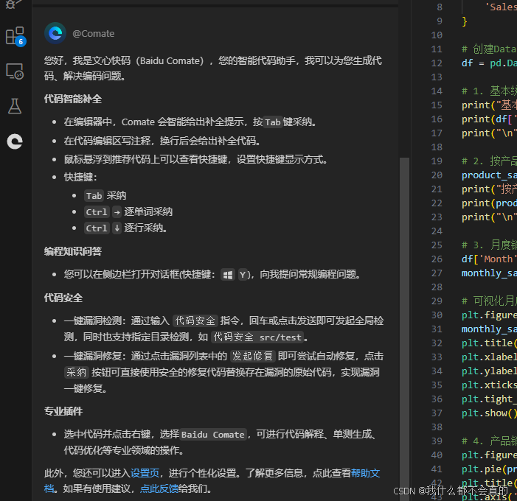The width and height of the screenshot is (517, 501).
Task: Click the @Comate name label
Action: 94,34
